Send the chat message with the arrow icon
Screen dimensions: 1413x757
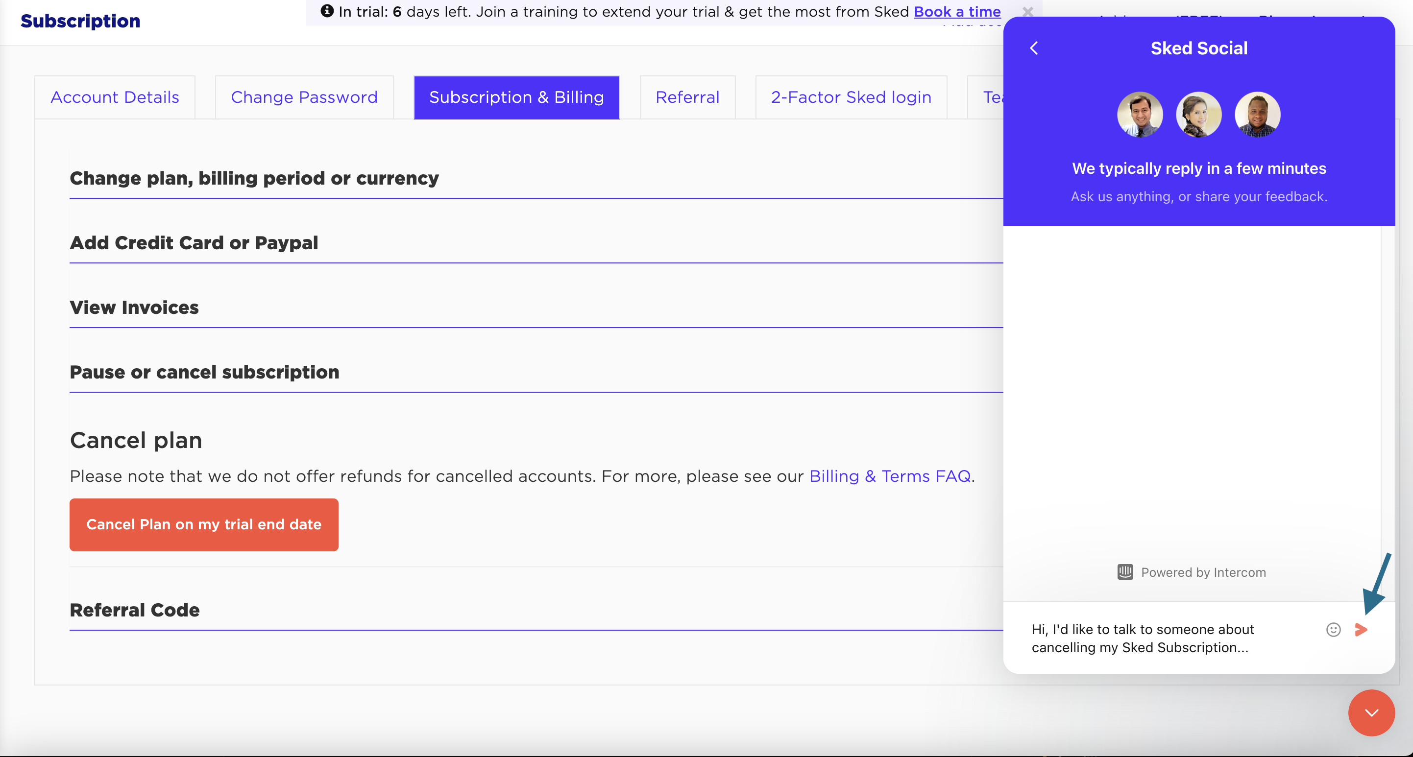pos(1361,629)
